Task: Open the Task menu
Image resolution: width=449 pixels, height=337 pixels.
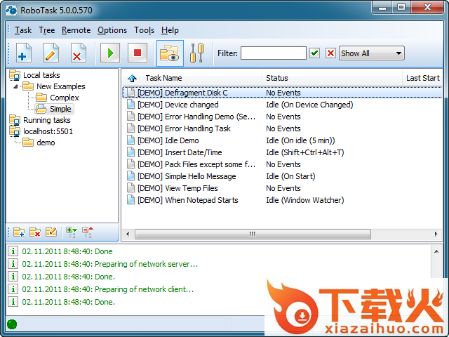Action: (x=23, y=30)
